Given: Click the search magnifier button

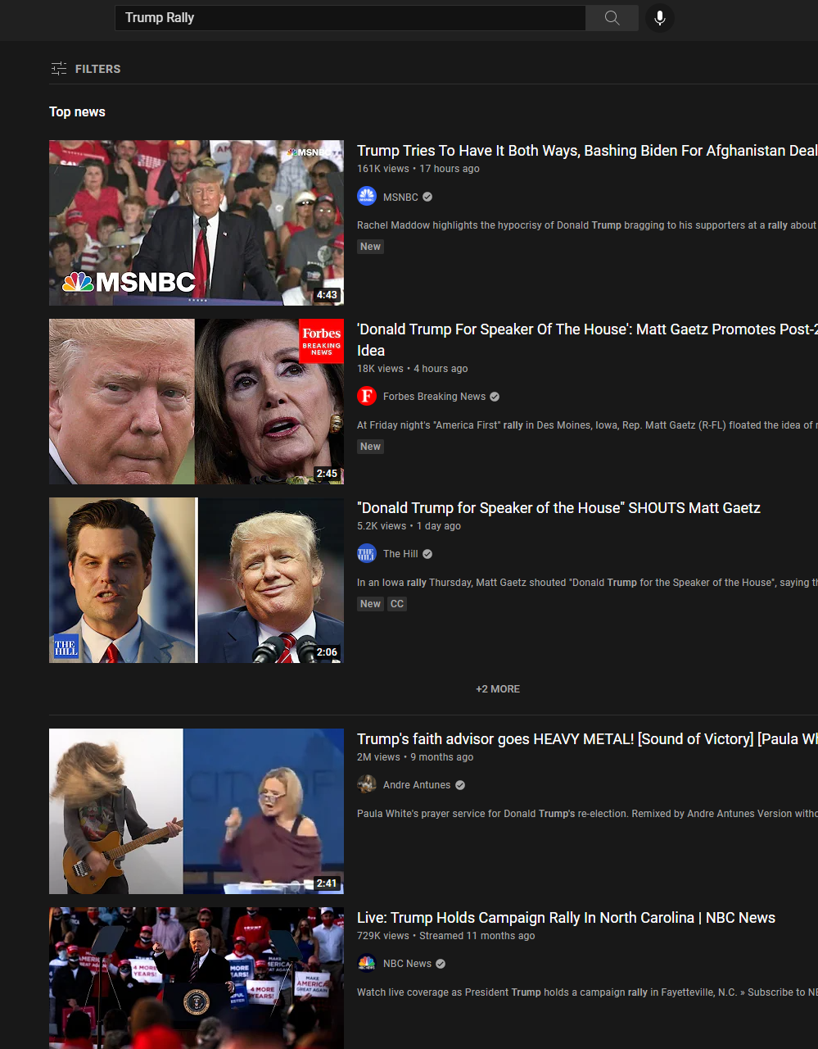Looking at the screenshot, I should [x=612, y=18].
